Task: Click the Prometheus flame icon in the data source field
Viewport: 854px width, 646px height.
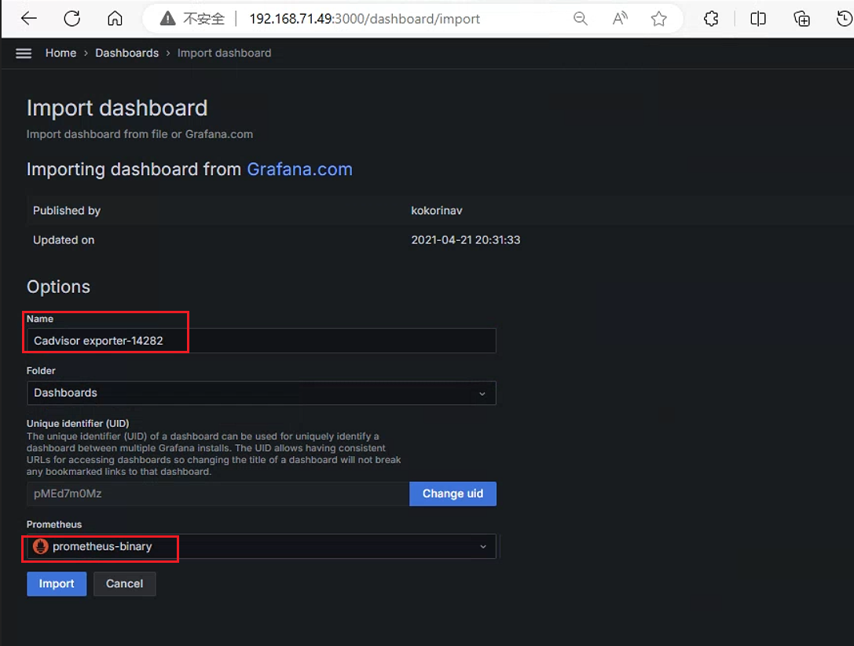Action: (41, 546)
